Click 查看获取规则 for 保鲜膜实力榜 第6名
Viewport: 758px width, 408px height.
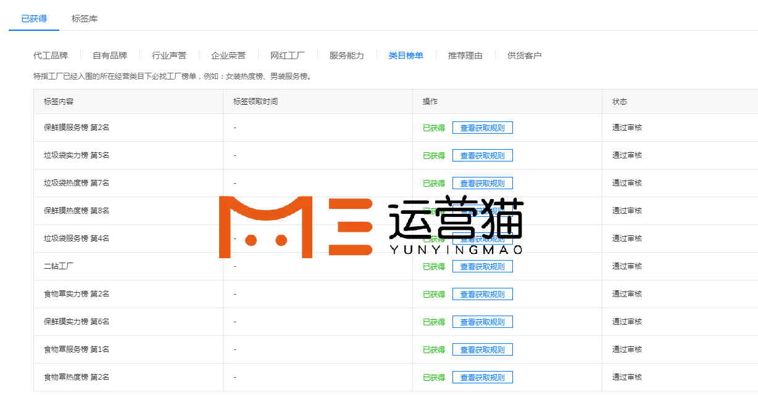483,322
